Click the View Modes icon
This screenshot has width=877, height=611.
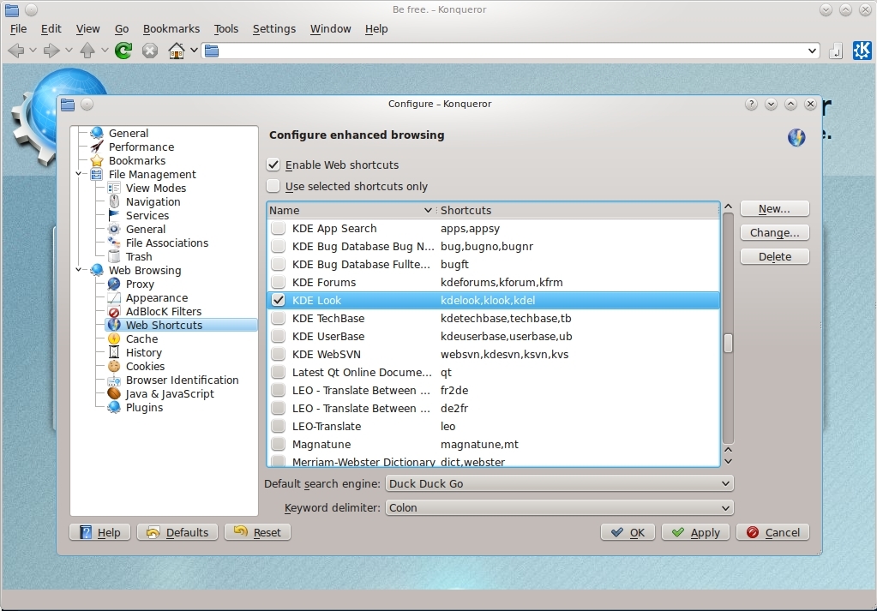(114, 189)
